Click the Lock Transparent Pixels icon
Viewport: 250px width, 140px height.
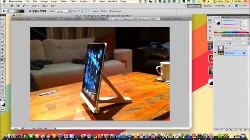coord(220,43)
